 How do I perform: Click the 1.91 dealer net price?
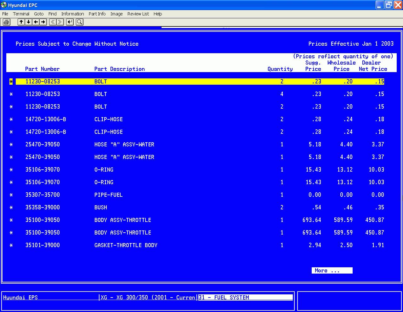pyautogui.click(x=378, y=245)
